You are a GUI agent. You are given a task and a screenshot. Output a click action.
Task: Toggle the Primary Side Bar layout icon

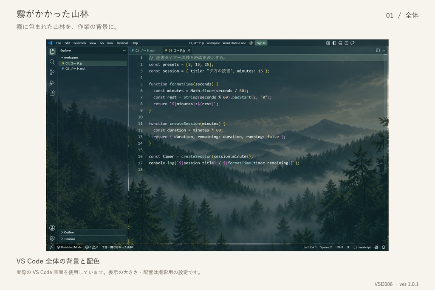334,43
